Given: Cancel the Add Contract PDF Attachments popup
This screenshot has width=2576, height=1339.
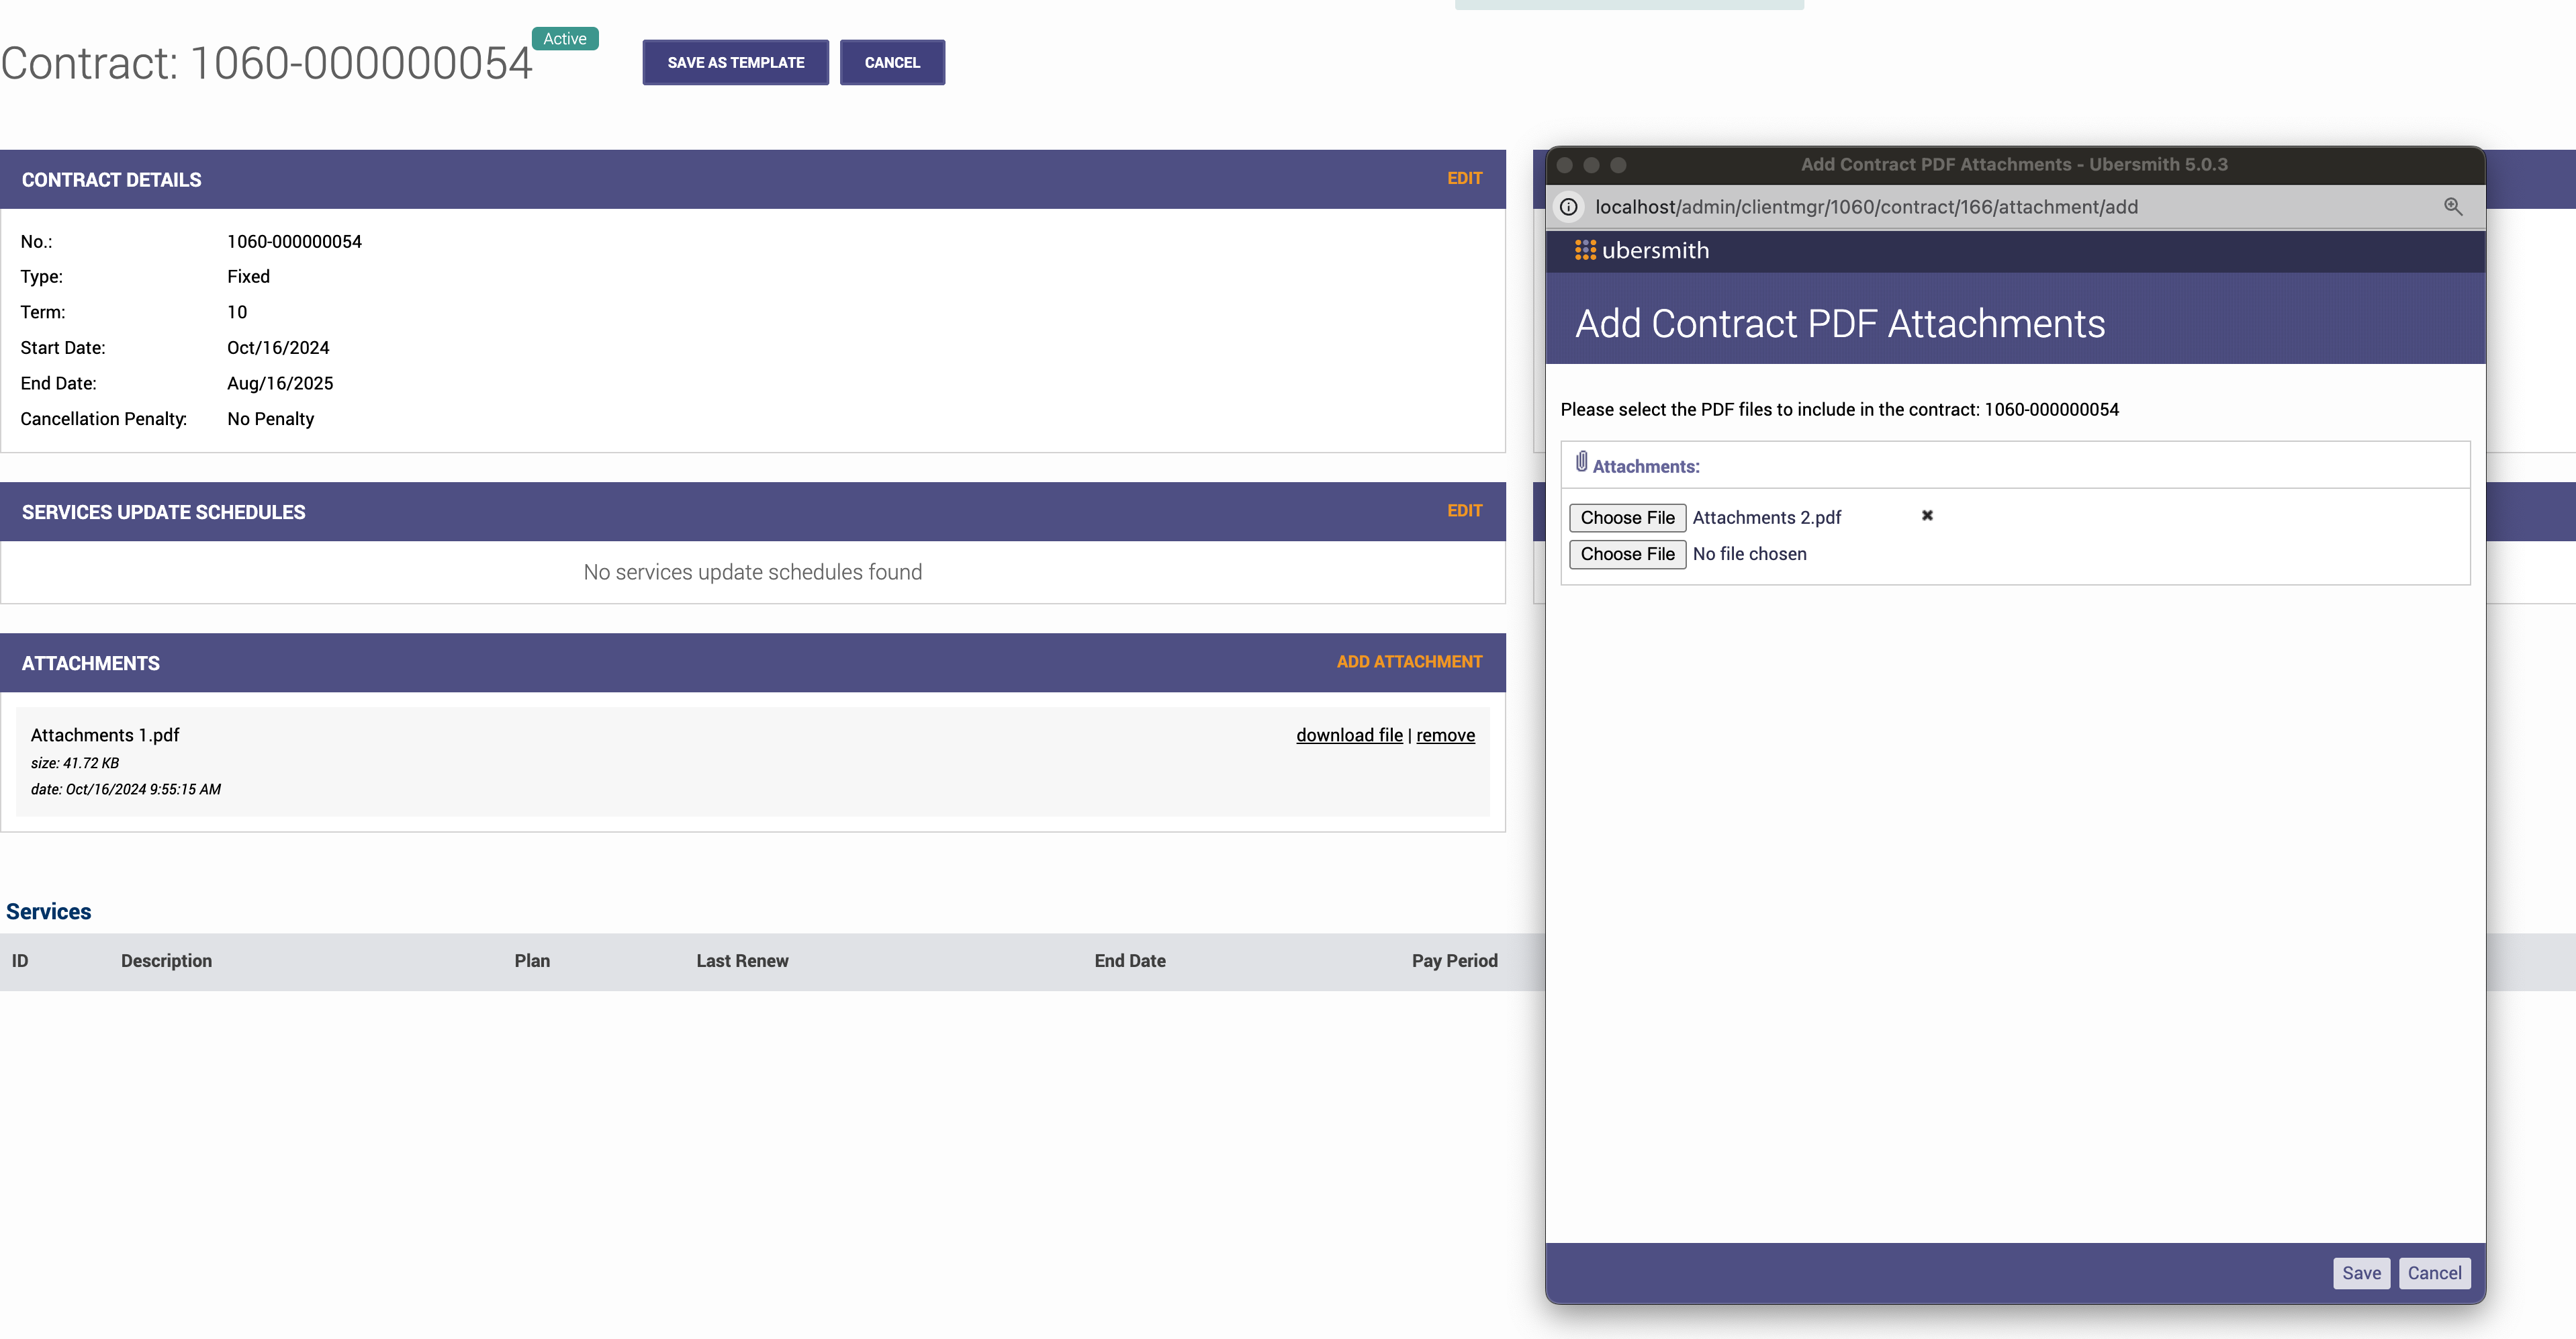Looking at the screenshot, I should coord(2433,1273).
